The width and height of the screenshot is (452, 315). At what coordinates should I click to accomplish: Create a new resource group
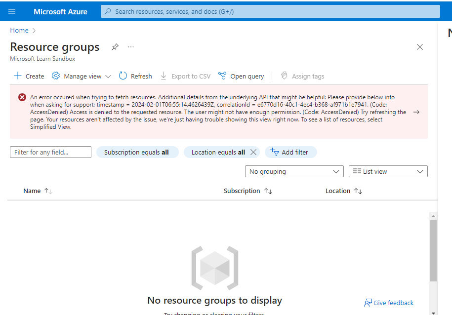(x=29, y=76)
